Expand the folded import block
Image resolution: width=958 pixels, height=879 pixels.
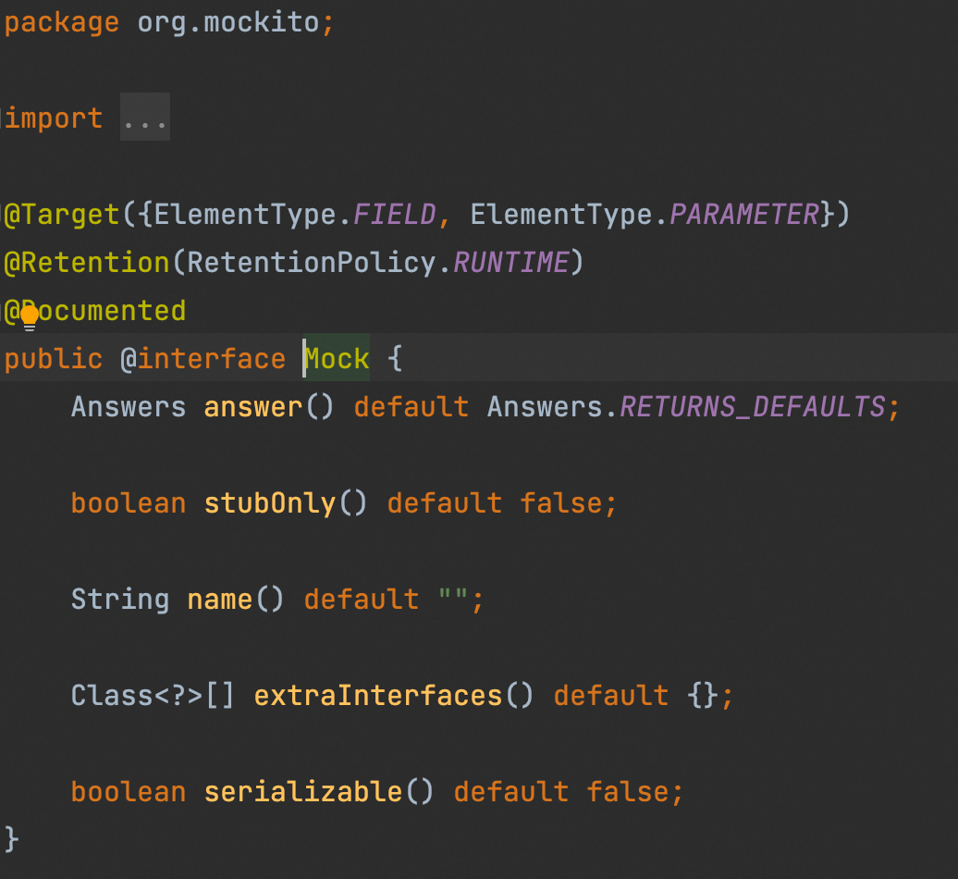tap(145, 118)
